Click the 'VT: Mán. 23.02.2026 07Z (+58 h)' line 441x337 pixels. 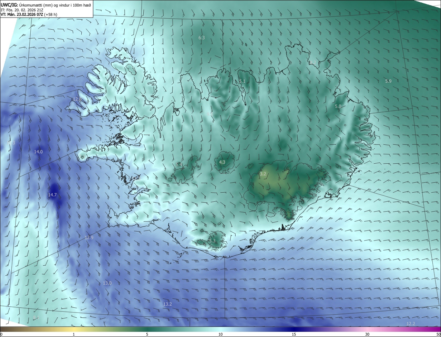(x=29, y=14)
